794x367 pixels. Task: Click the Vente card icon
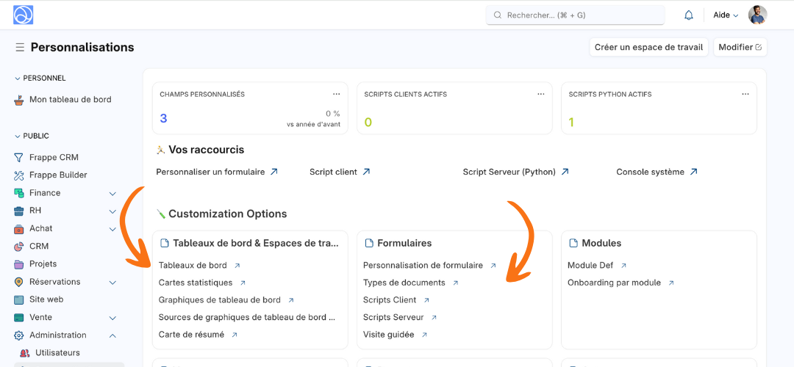pyautogui.click(x=18, y=318)
